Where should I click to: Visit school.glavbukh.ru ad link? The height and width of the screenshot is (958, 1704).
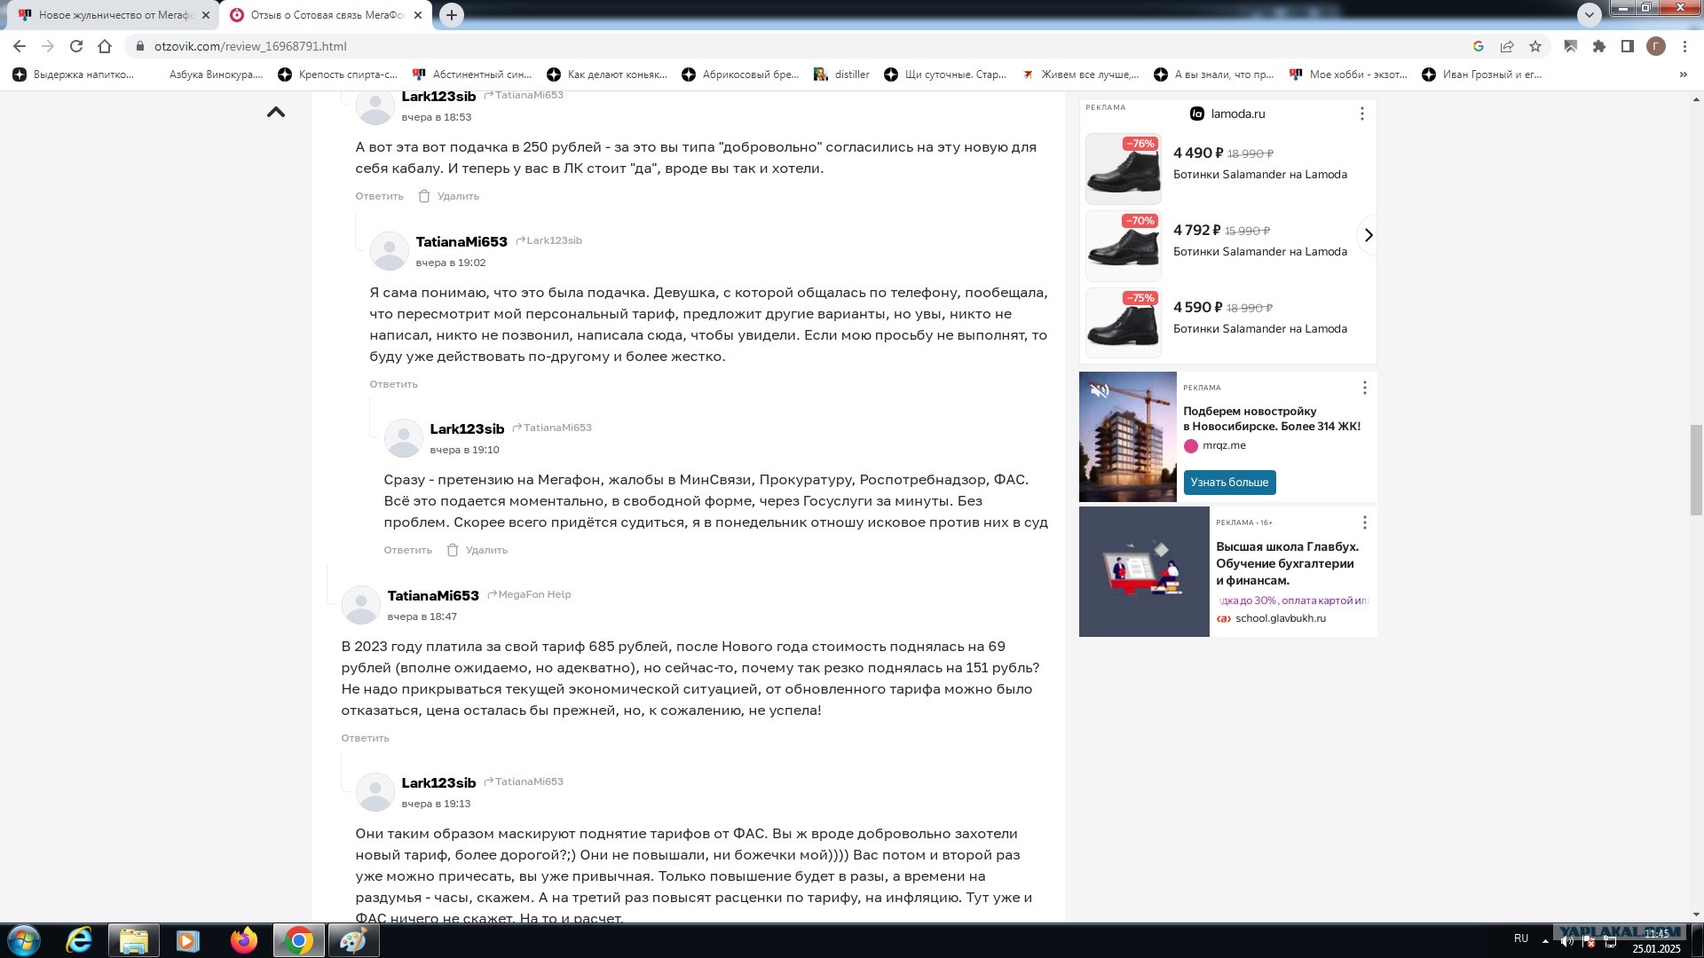click(1280, 618)
